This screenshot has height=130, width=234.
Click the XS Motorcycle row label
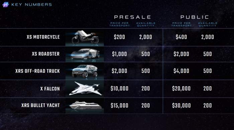tap(43, 37)
